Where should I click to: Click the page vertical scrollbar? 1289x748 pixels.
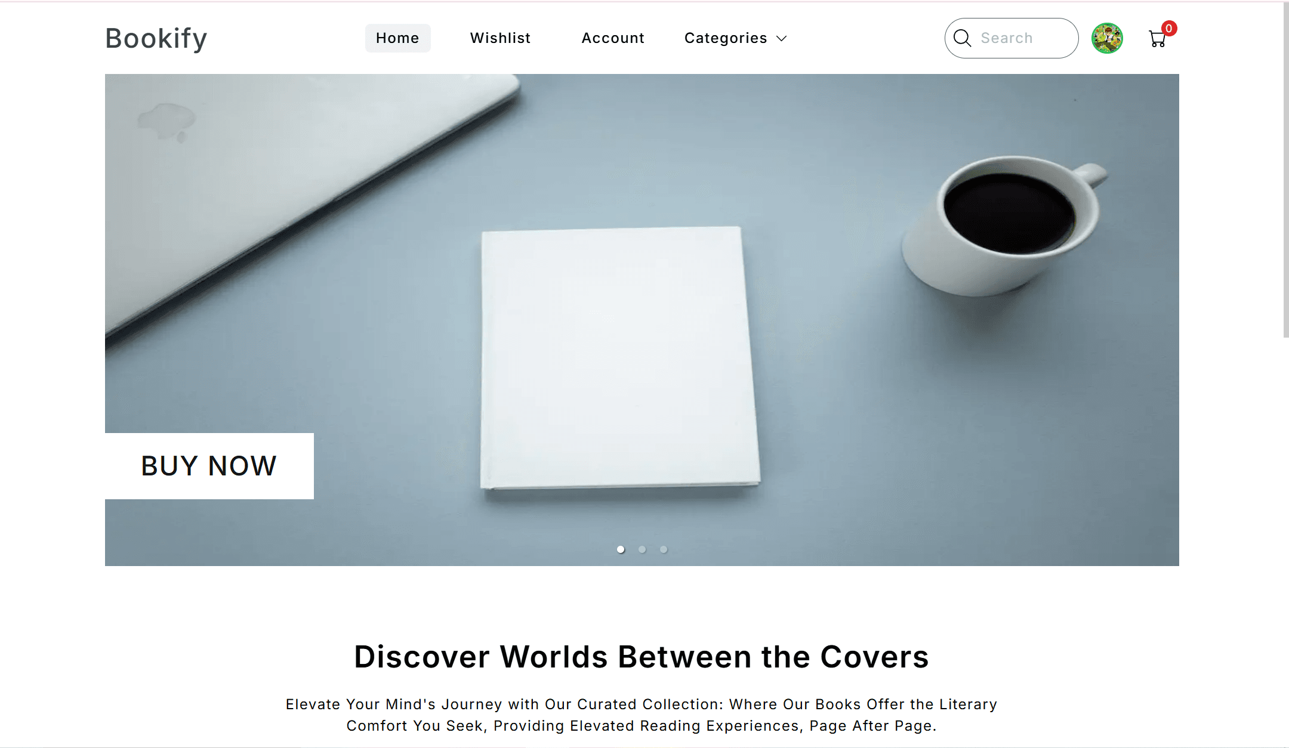click(1285, 170)
